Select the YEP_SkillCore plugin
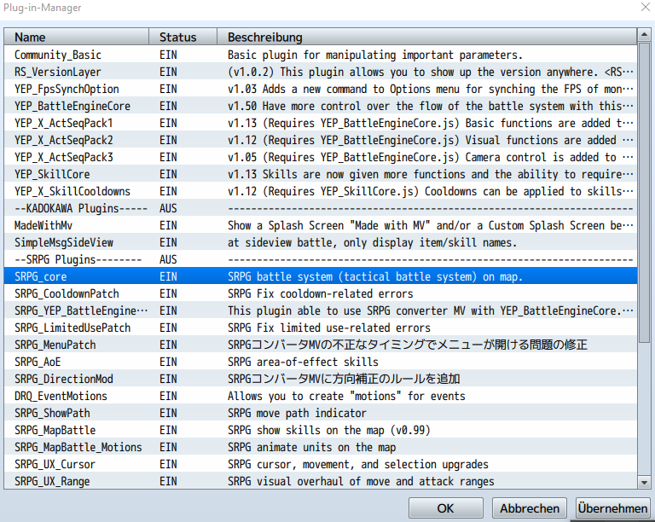The image size is (655, 522). pos(321,174)
